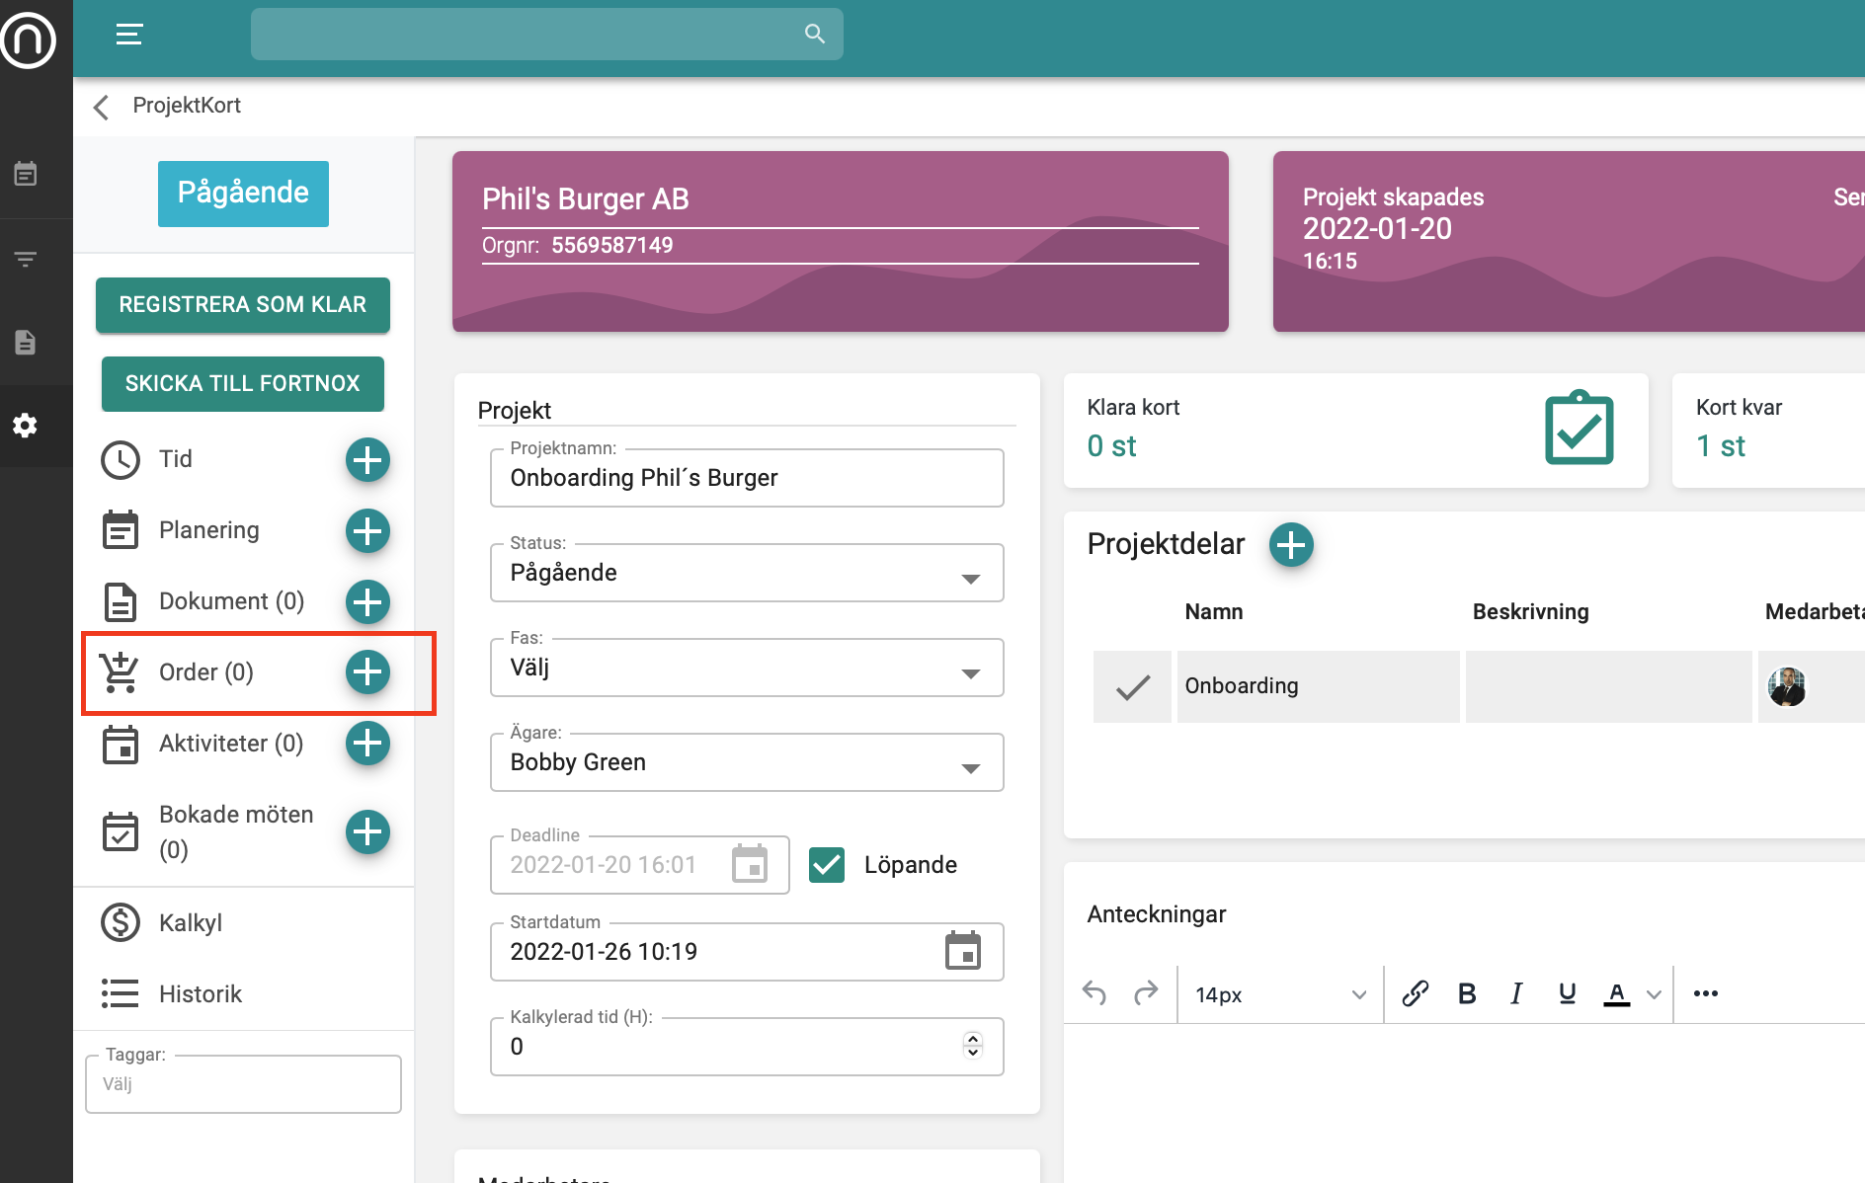Open hamburger menu in top bar
Image resolution: width=1865 pixels, height=1183 pixels.
tap(129, 35)
